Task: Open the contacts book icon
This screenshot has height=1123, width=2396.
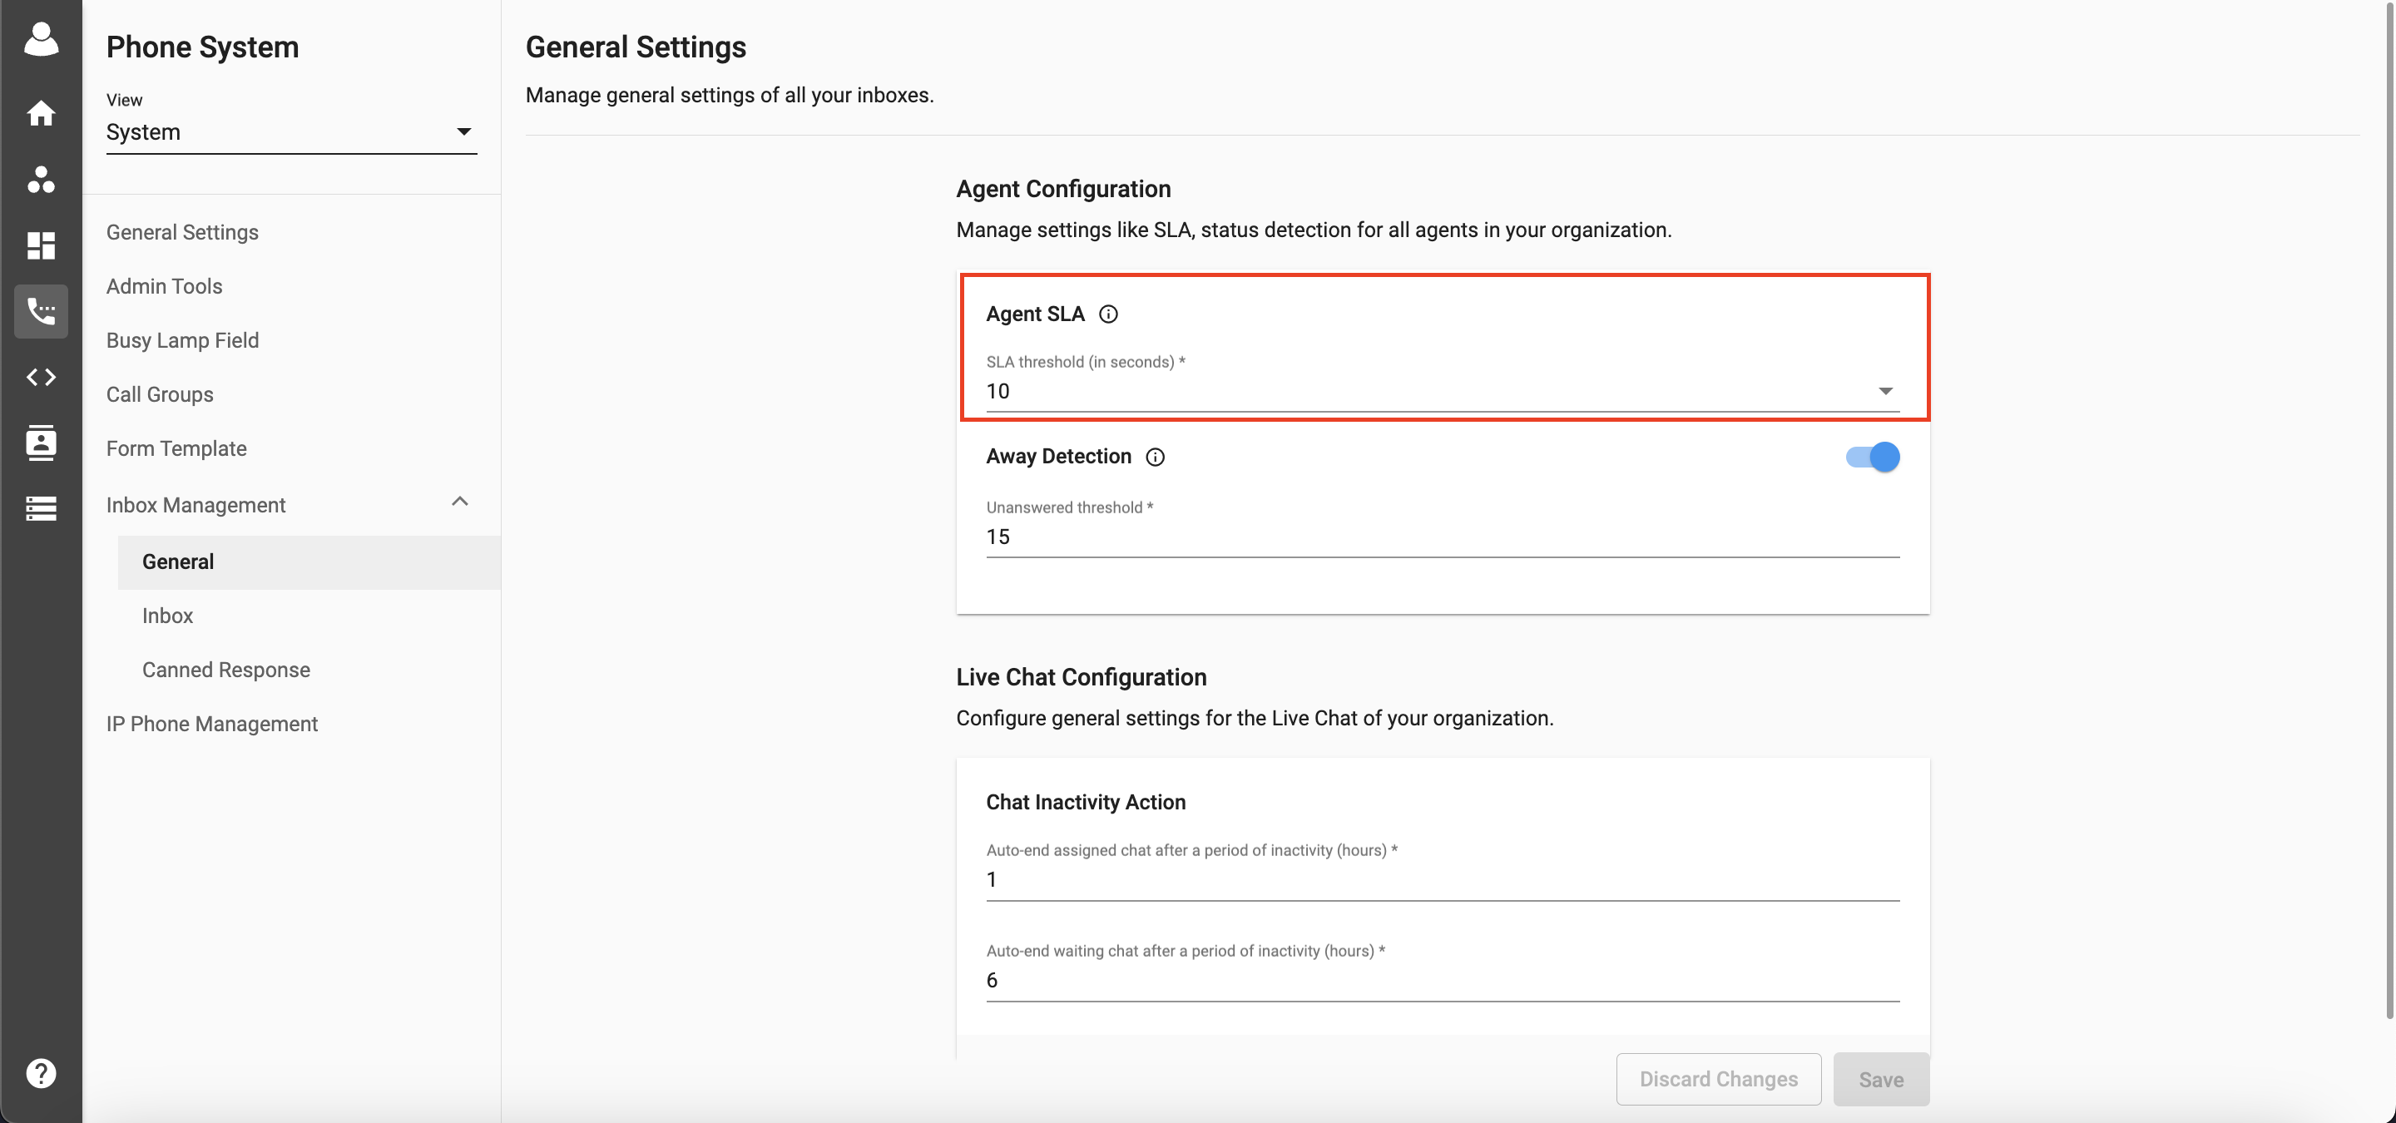Action: (41, 443)
